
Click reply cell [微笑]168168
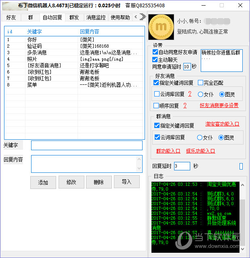click(95, 46)
